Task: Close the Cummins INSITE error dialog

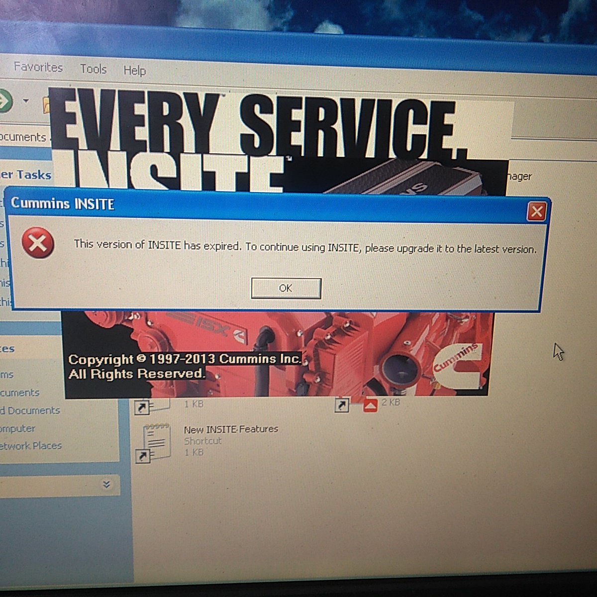Action: (536, 212)
